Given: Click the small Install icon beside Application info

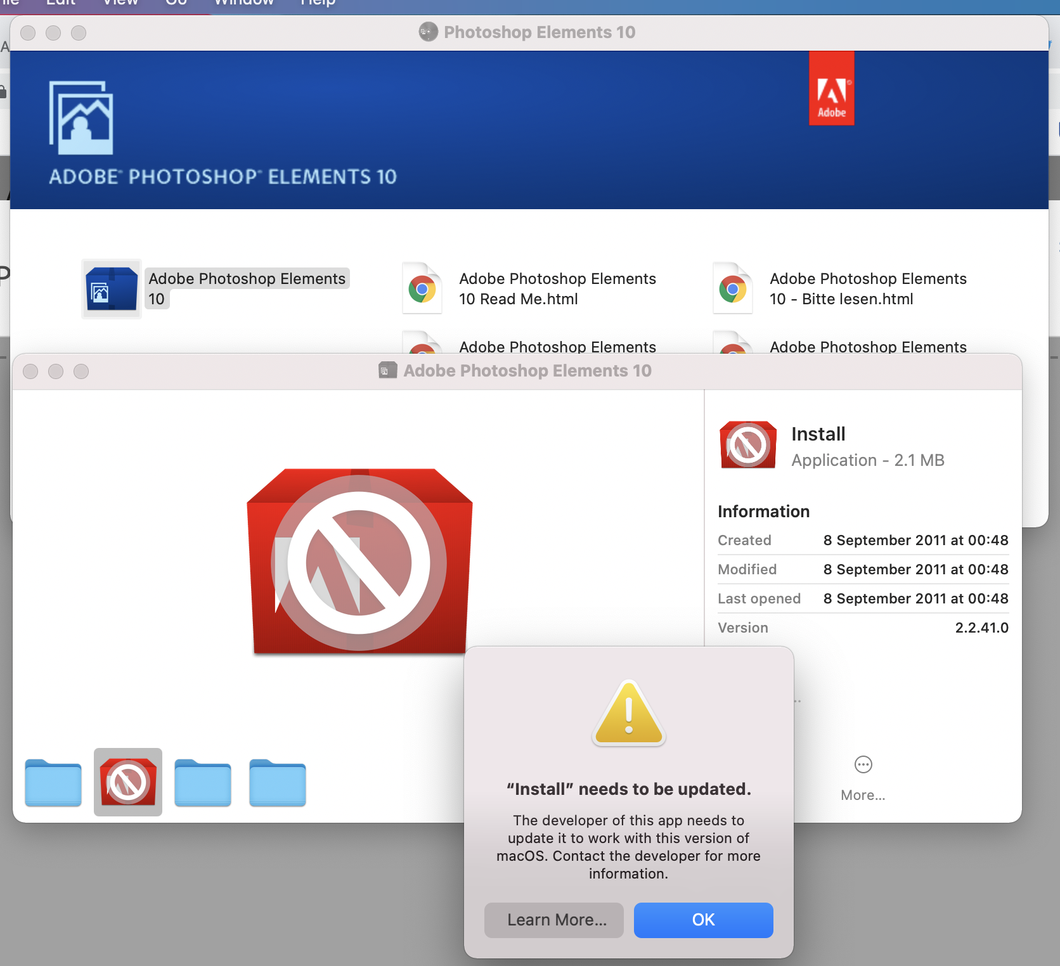Looking at the screenshot, I should click(x=748, y=445).
